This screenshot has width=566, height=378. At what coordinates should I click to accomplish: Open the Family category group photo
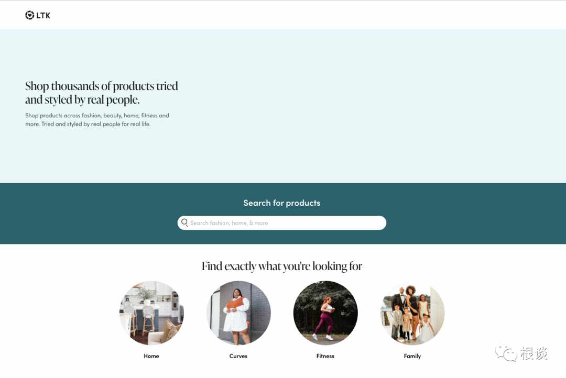click(x=412, y=313)
